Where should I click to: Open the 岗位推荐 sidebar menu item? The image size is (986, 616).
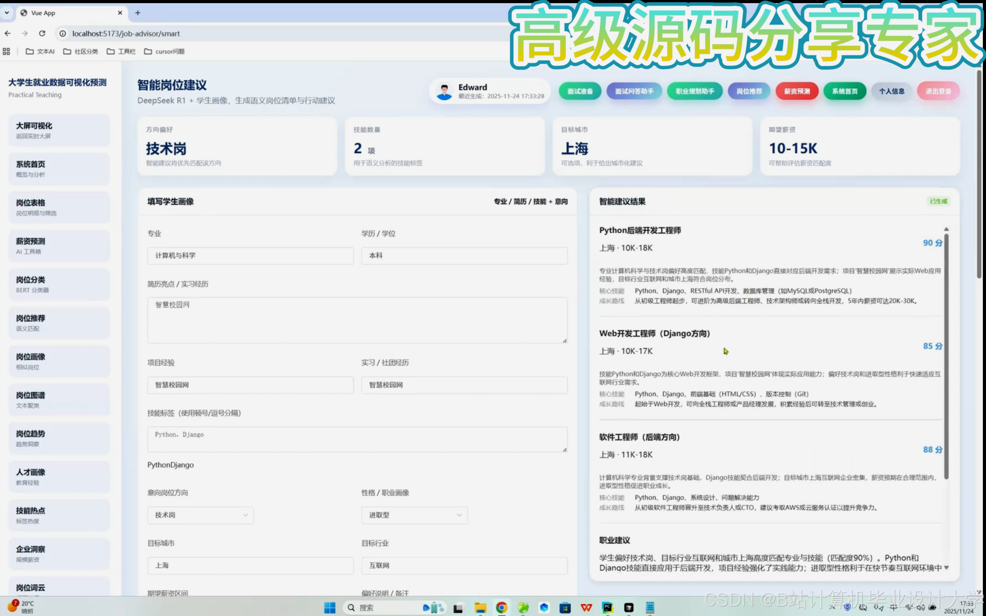59,323
